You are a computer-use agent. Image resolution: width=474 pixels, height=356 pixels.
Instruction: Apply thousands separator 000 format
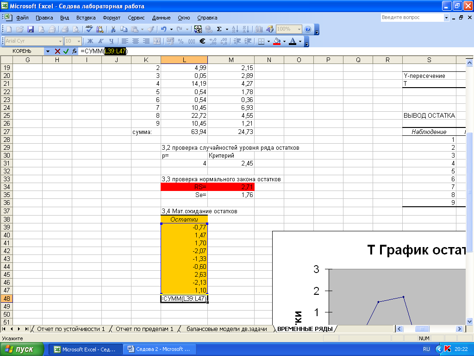[192, 41]
